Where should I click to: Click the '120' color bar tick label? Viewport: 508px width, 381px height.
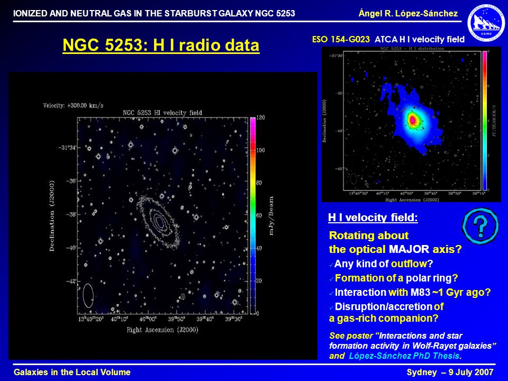(x=260, y=117)
